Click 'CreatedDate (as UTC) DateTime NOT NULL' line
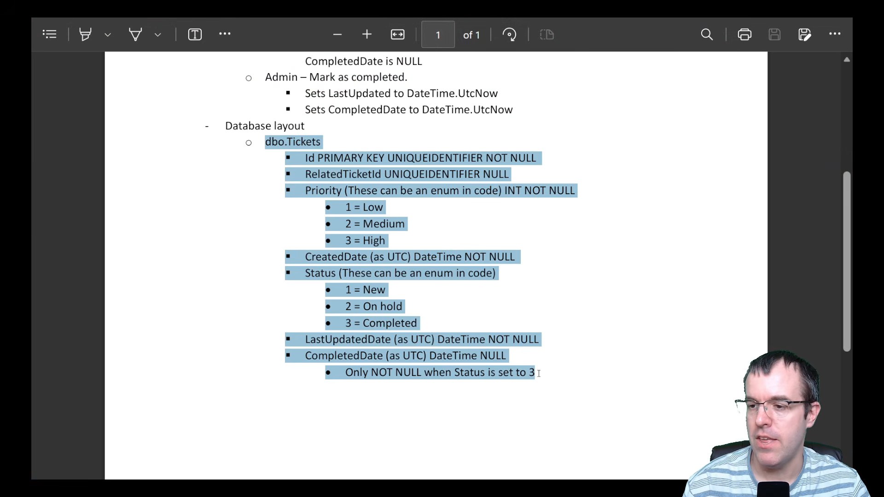 click(410, 257)
